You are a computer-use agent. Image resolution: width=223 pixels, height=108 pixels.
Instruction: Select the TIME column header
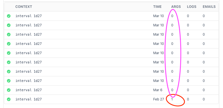click(157, 7)
